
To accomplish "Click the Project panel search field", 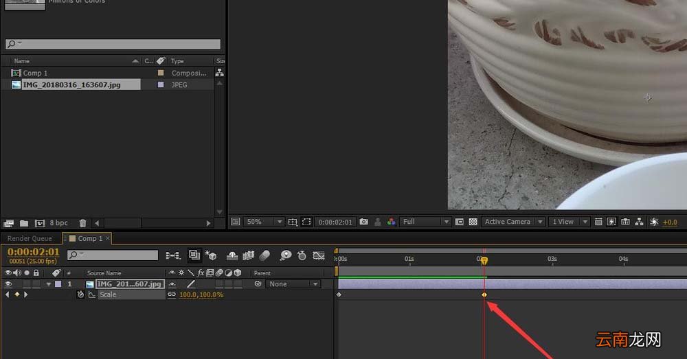I will (x=113, y=44).
